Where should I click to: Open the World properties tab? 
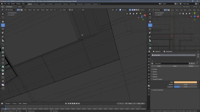coord(149,71)
